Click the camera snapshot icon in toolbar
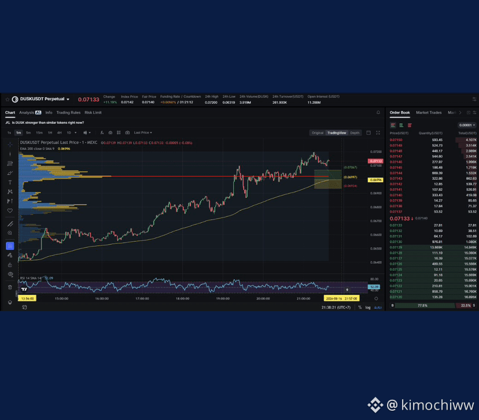Viewport: 479px width, 420px height. [127, 132]
